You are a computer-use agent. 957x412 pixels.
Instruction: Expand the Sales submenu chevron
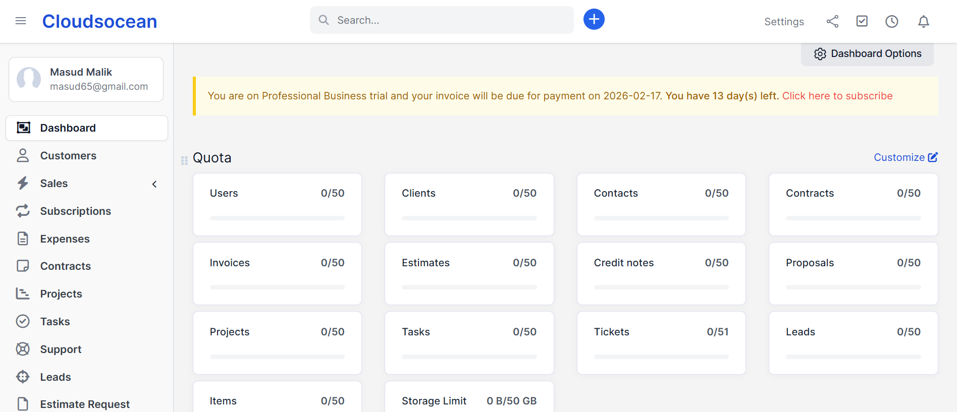tap(154, 184)
